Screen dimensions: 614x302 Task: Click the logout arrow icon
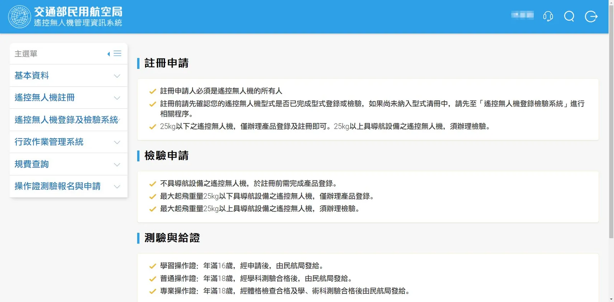pyautogui.click(x=591, y=16)
